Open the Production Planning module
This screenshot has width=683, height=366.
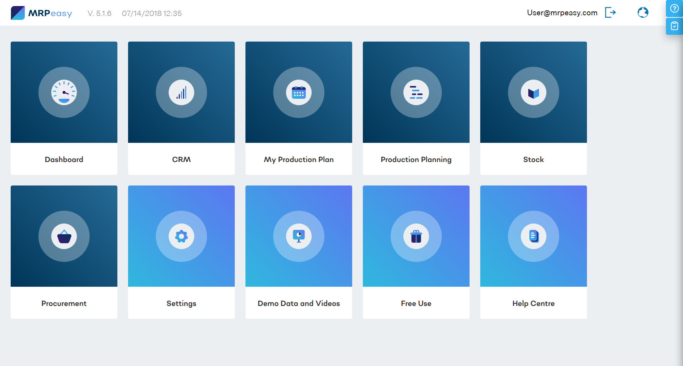[416, 160]
